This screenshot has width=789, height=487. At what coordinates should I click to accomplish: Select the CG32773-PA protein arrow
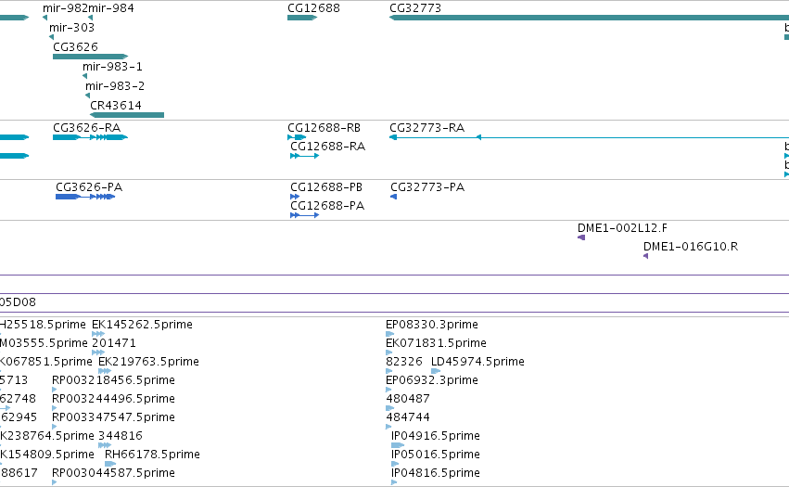coord(393,197)
